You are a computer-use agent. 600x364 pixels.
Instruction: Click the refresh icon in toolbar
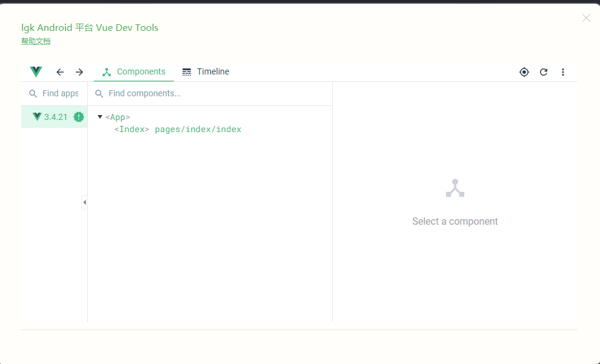click(544, 72)
